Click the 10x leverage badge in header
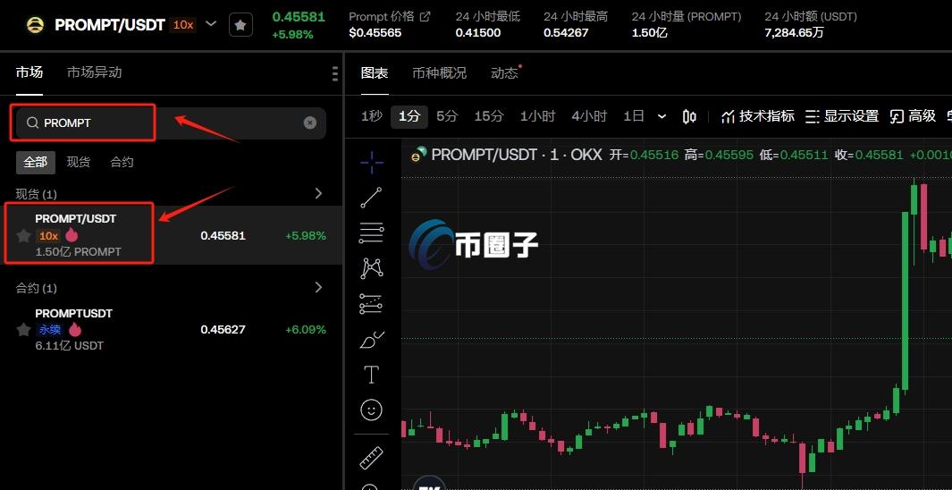The height and width of the screenshot is (490, 952). (x=182, y=25)
